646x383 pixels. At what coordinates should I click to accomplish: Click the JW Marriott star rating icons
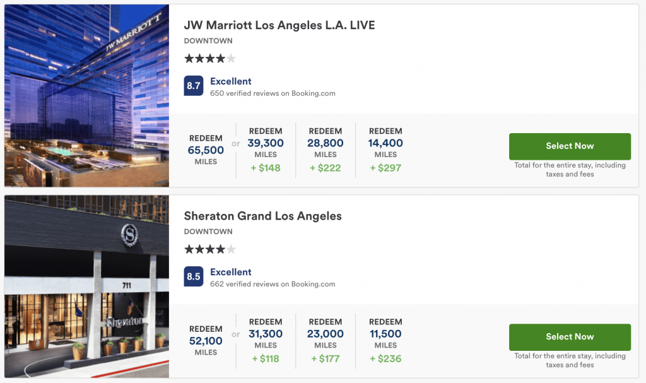point(209,58)
